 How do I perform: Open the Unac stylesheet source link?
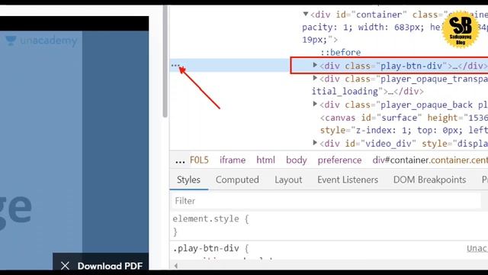(x=477, y=248)
